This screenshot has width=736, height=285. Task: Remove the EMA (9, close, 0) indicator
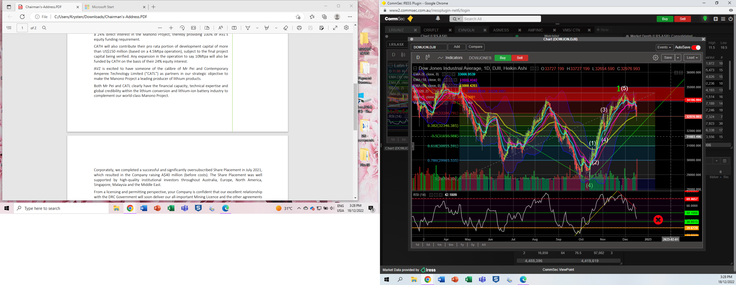click(x=453, y=74)
